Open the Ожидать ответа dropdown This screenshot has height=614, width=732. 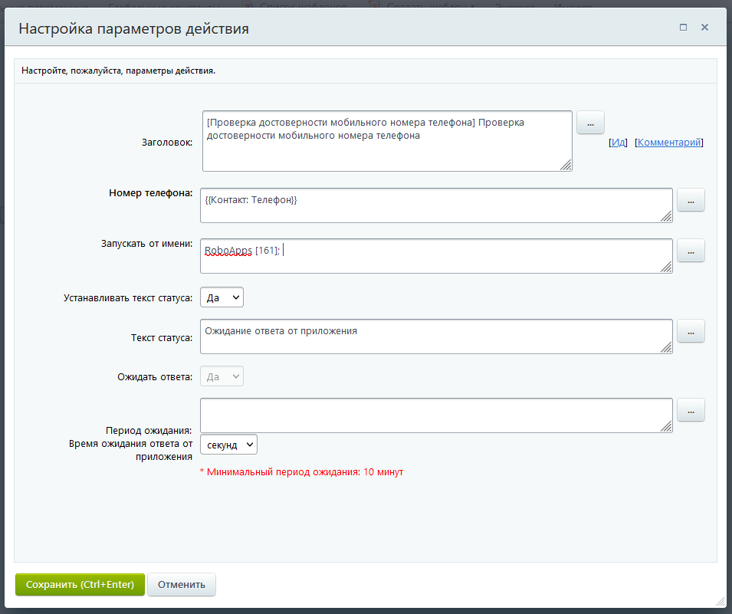coord(222,376)
